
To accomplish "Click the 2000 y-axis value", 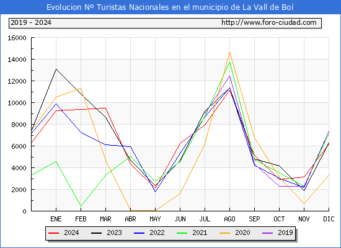I will pos(19,190).
